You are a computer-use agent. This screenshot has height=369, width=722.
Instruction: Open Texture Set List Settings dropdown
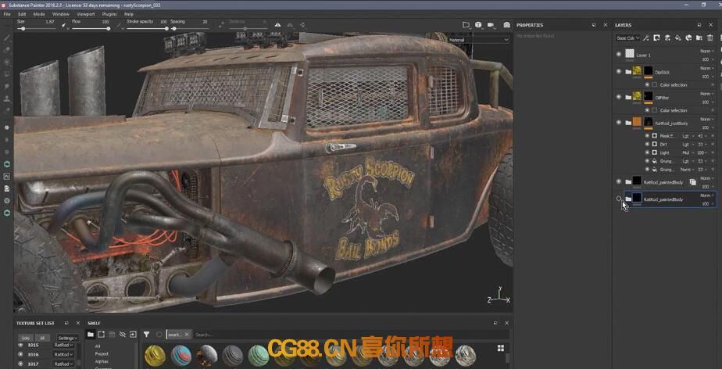[68, 339]
